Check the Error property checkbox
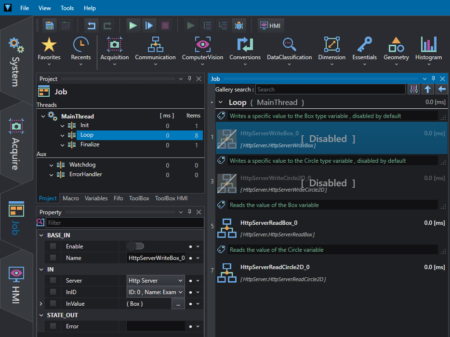This screenshot has width=450, height=337. click(x=53, y=326)
